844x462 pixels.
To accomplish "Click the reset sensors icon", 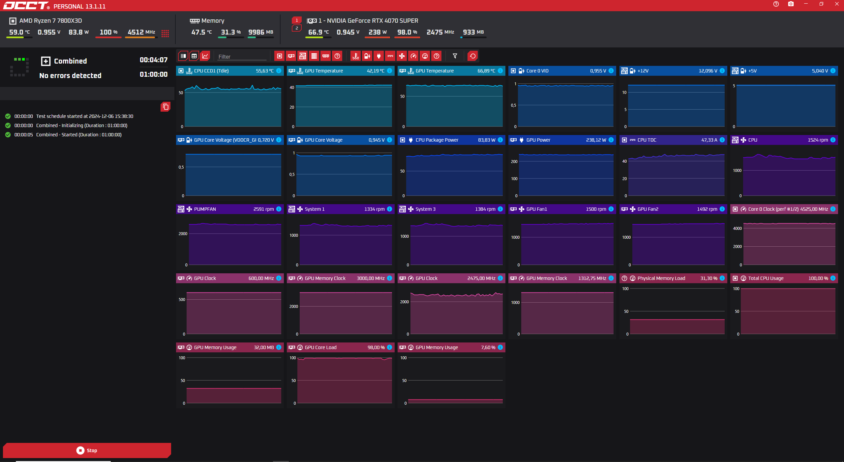I will [x=472, y=56].
